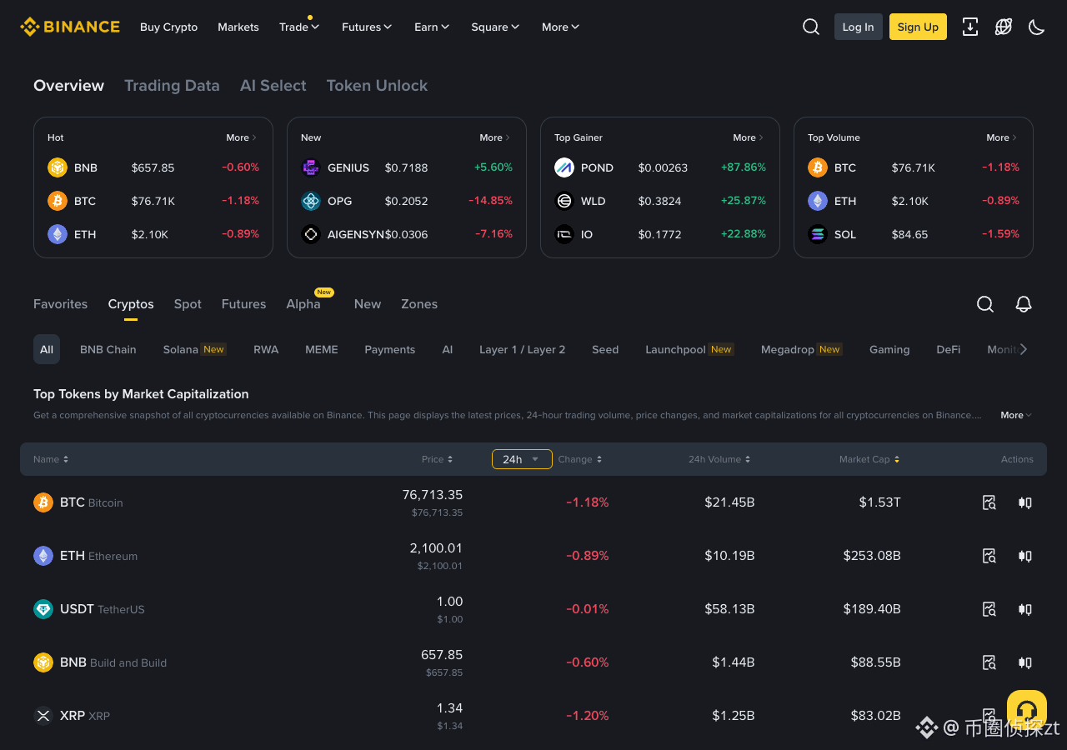Click the price alert bell icon
Viewport: 1067px width, 750px height.
(1024, 304)
